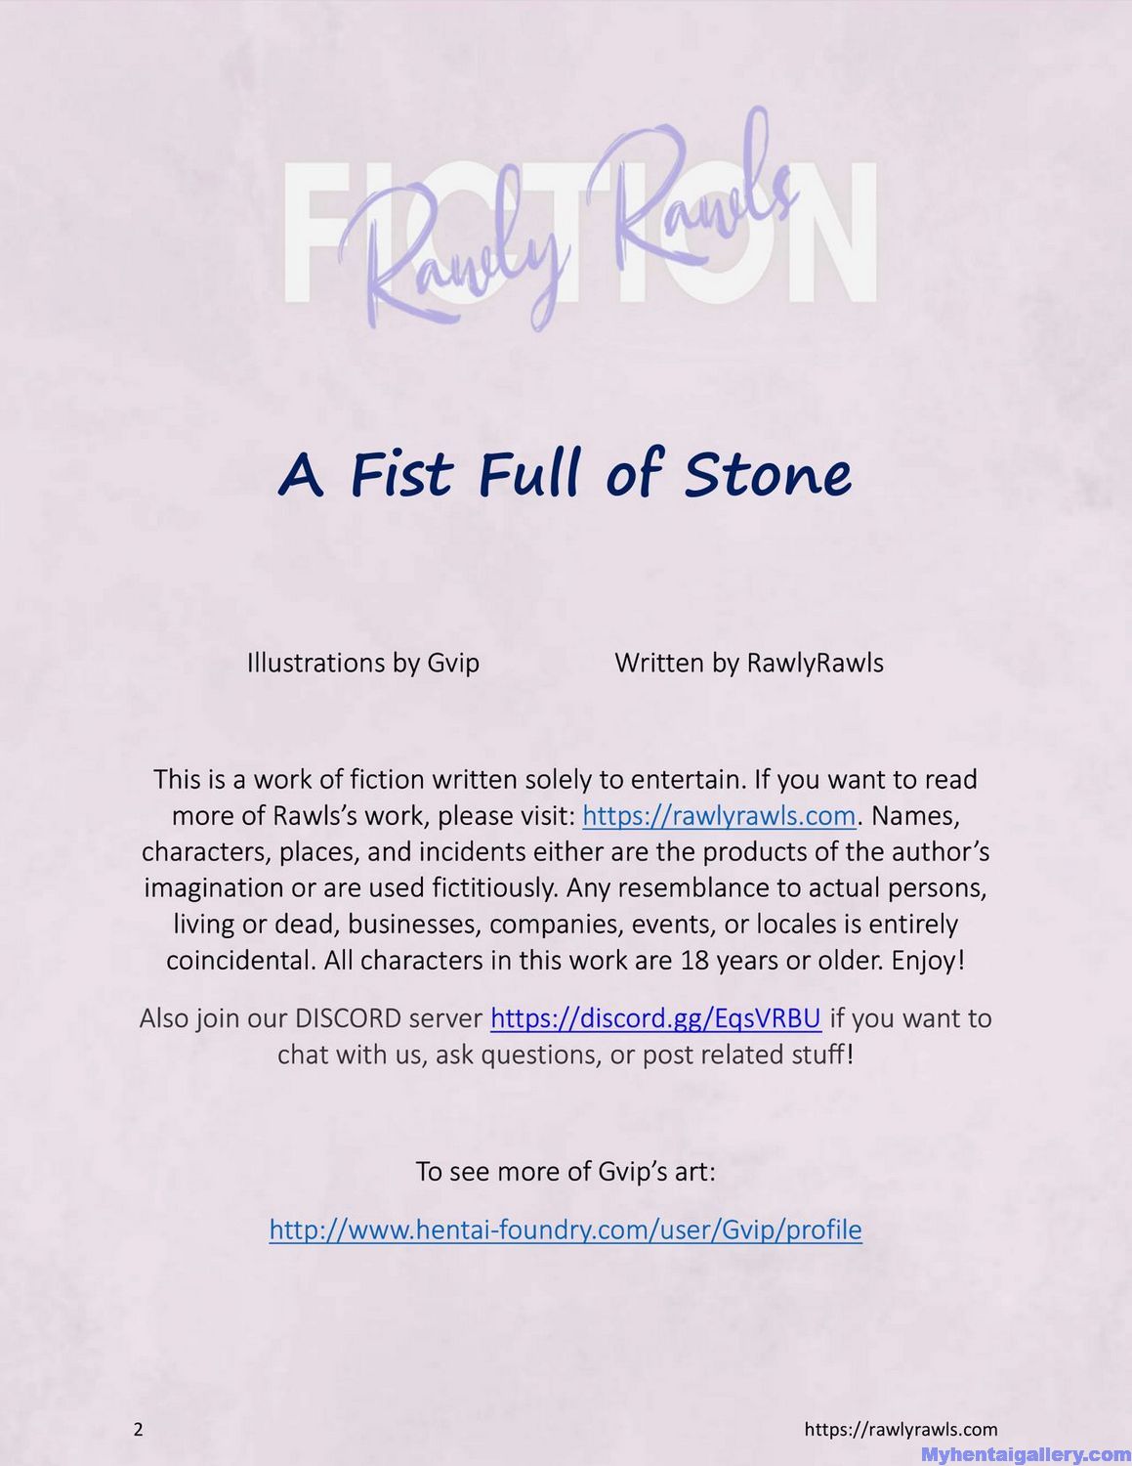Screen dimensions: 1132x1466
Task: Click the "Illustrations by Gvip" credit
Action: click(x=363, y=663)
